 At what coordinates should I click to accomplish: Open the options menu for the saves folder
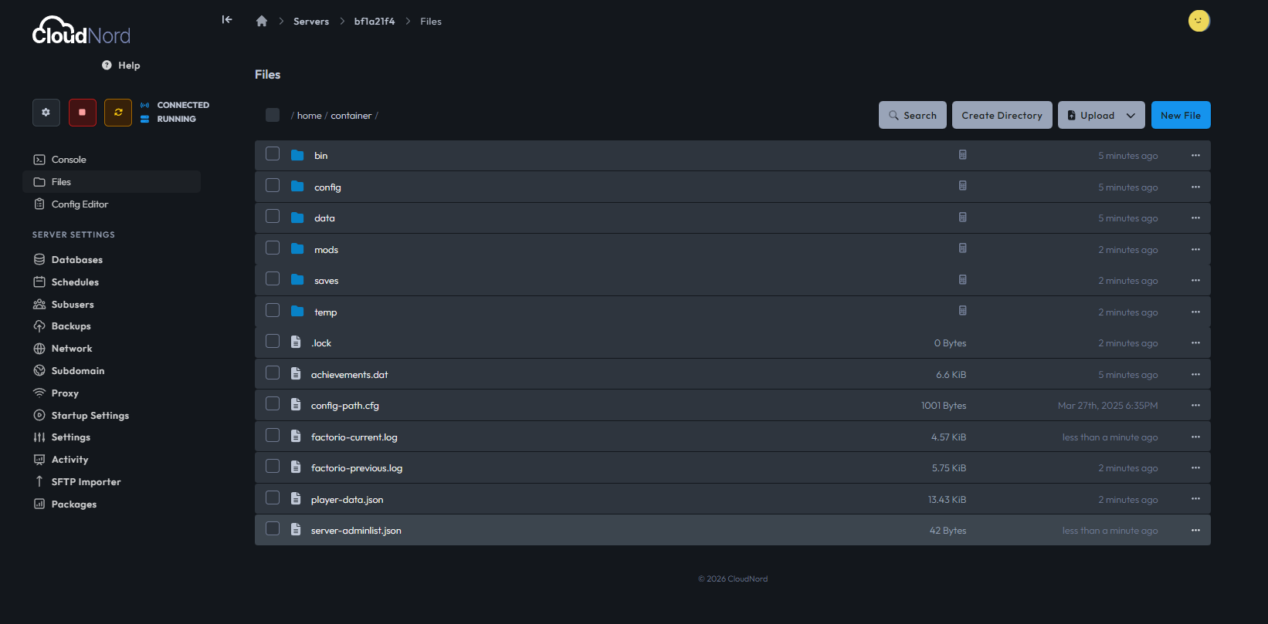coord(1195,281)
